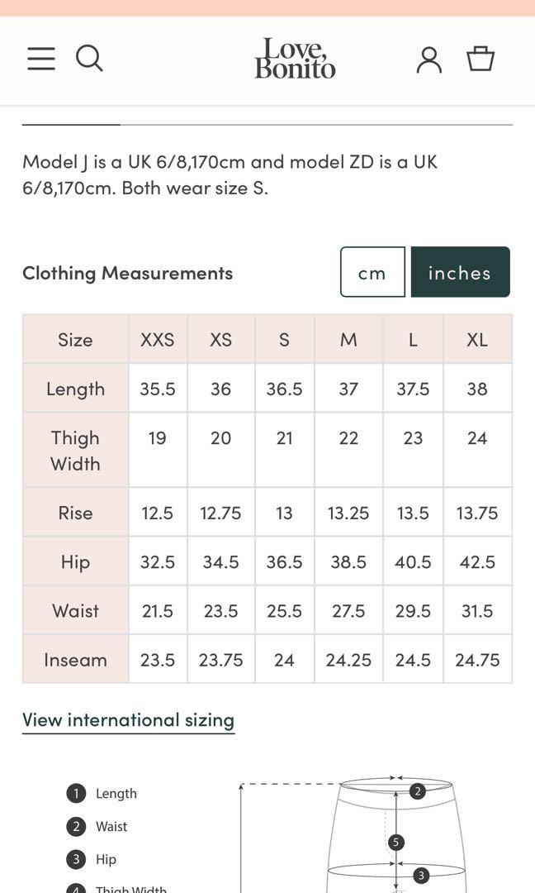The width and height of the screenshot is (535, 893).
Task: Switch measurements to cm
Action: coord(372,272)
